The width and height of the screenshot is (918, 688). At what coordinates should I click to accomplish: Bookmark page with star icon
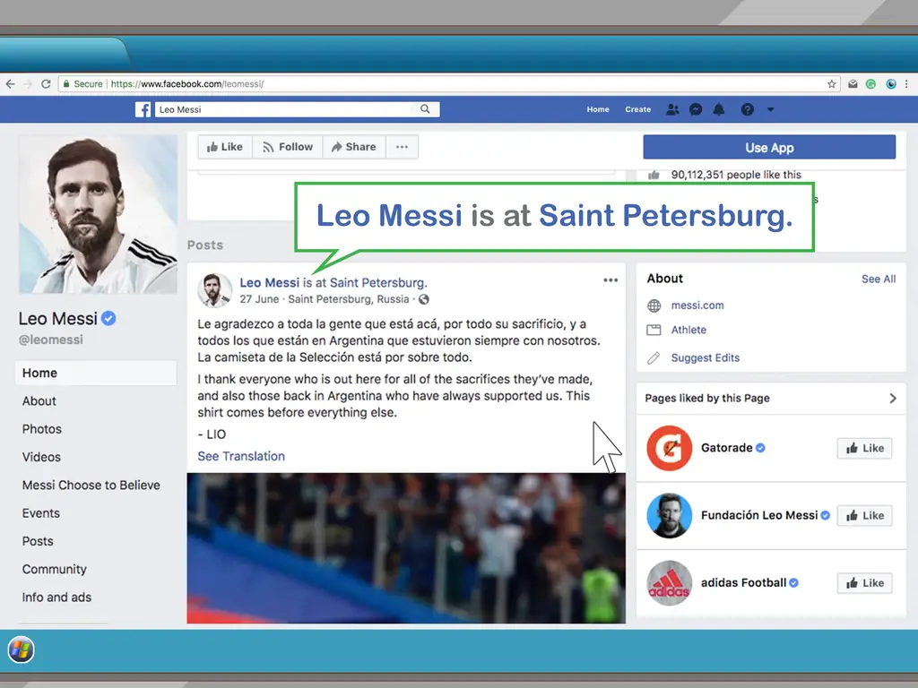pyautogui.click(x=832, y=84)
